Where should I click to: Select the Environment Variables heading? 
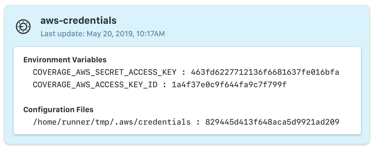[65, 60]
